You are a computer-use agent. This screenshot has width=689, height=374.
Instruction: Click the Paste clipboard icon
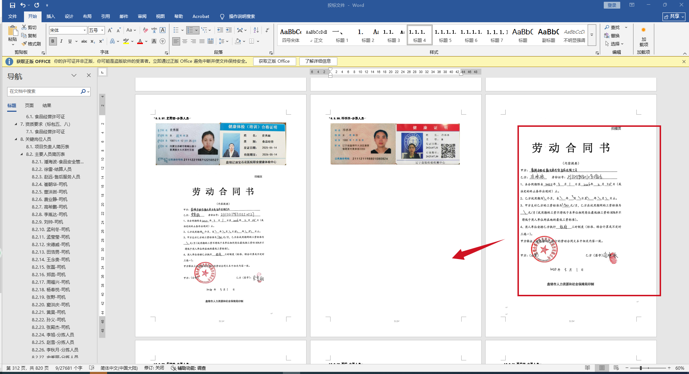(13, 31)
